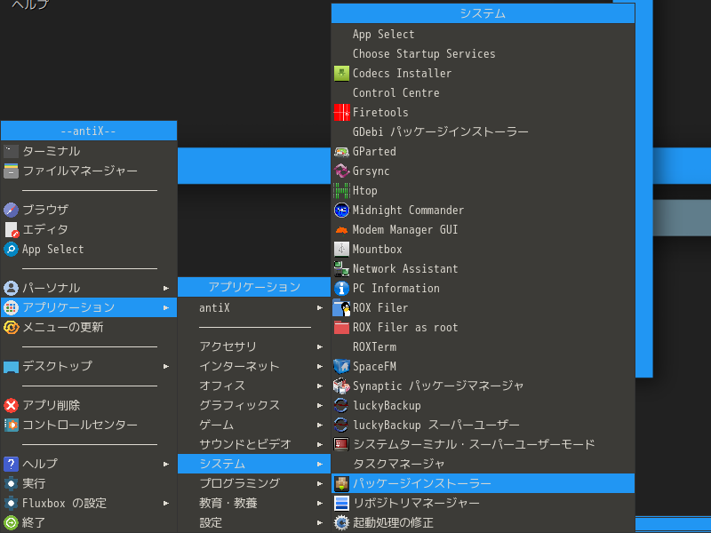Open GDebi パッケージインストーラー

click(483, 131)
